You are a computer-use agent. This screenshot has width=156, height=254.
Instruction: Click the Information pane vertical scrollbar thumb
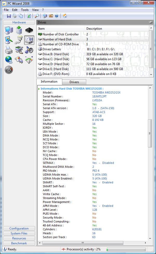coord(150,133)
